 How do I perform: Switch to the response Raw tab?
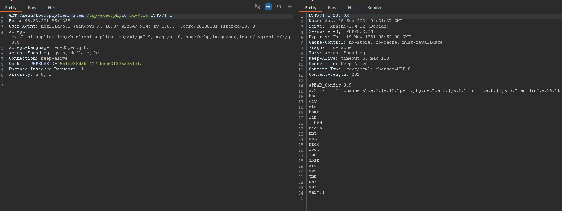(x=332, y=8)
